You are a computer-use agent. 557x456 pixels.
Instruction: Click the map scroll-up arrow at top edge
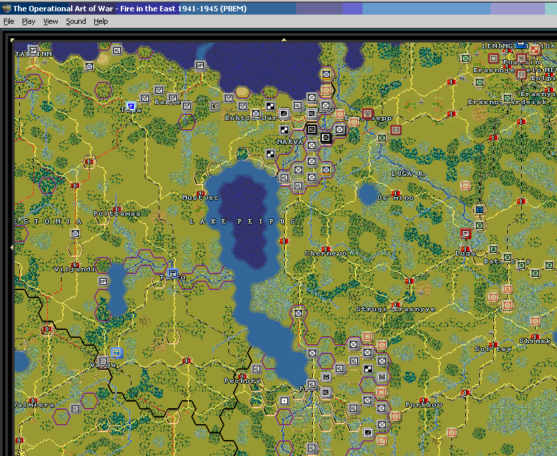284,40
